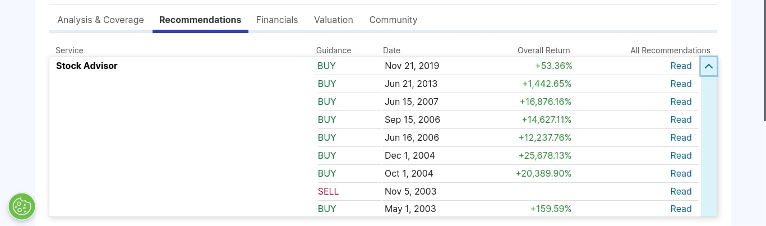Read the Jun 21, 2013 recommendation
Image resolution: width=766 pixels, height=226 pixels.
pos(681,84)
